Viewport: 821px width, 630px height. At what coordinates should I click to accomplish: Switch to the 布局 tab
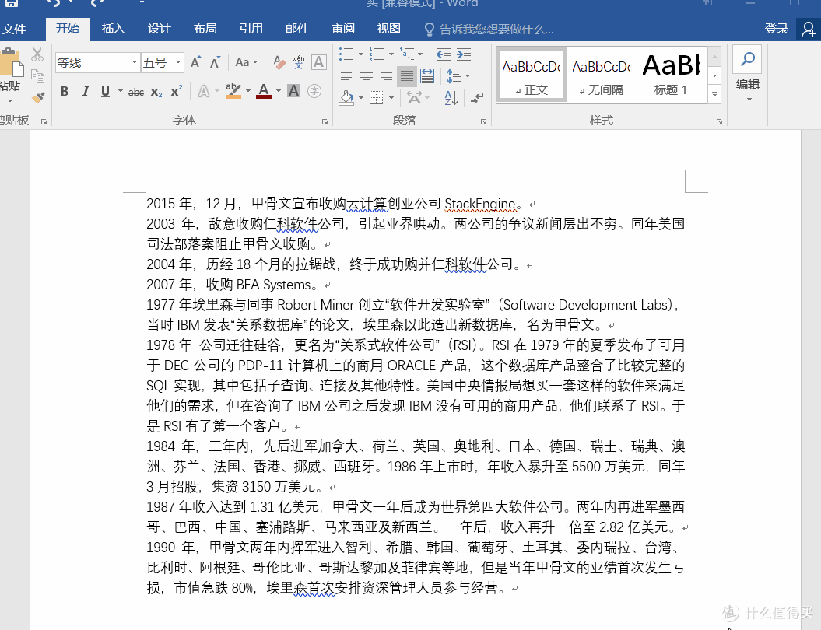pos(205,29)
